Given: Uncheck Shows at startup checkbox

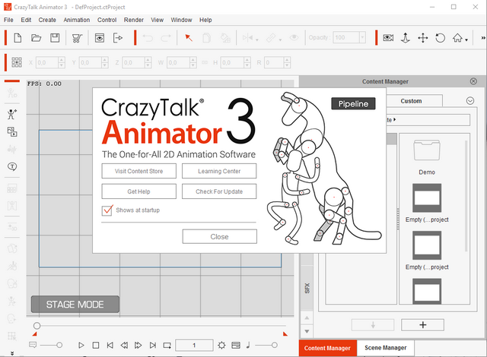Looking at the screenshot, I should pyautogui.click(x=107, y=210).
